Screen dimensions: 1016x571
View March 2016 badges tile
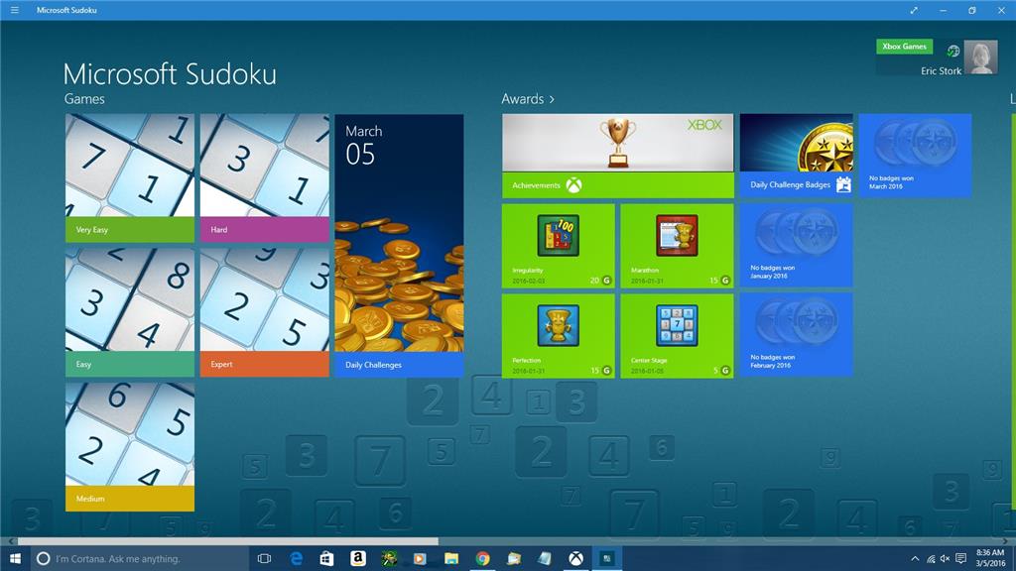pos(915,156)
